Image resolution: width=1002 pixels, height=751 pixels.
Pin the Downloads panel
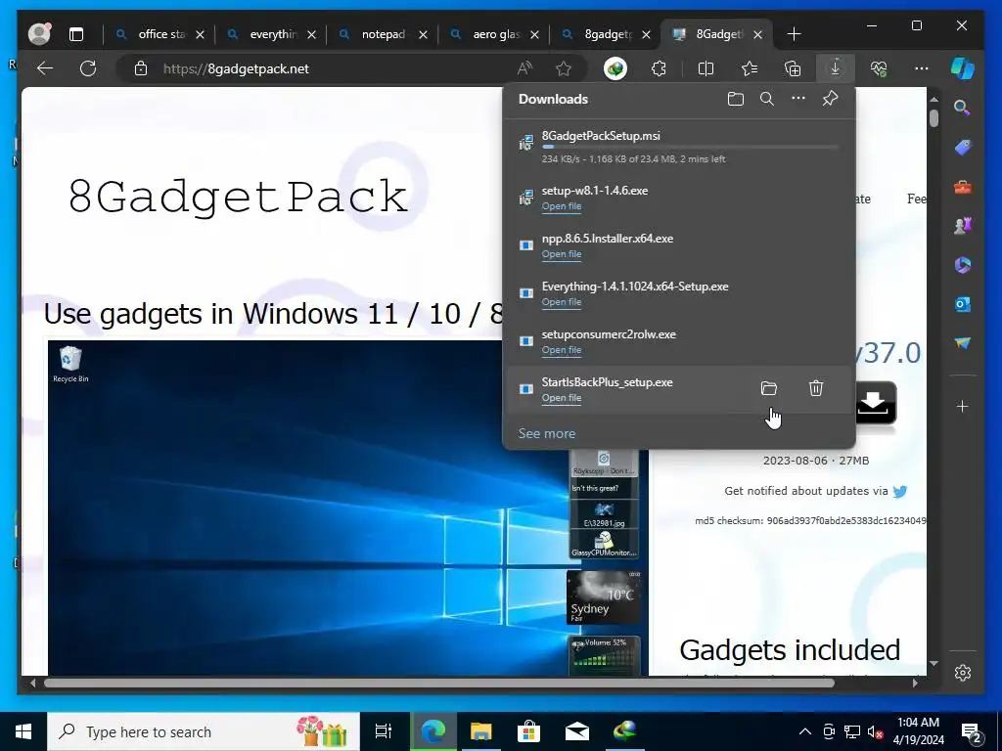click(x=830, y=99)
